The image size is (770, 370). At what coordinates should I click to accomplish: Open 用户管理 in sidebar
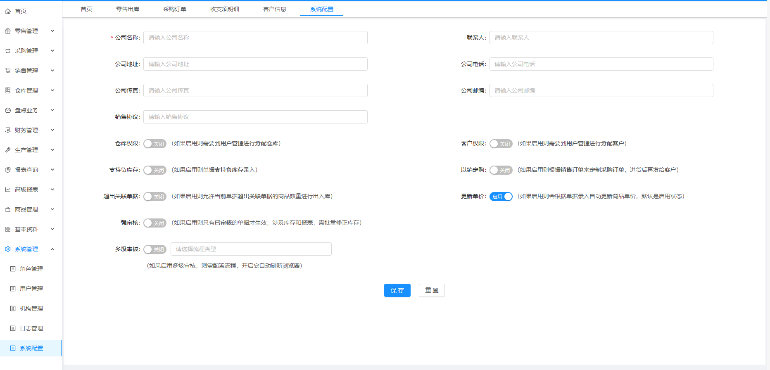[x=31, y=289]
